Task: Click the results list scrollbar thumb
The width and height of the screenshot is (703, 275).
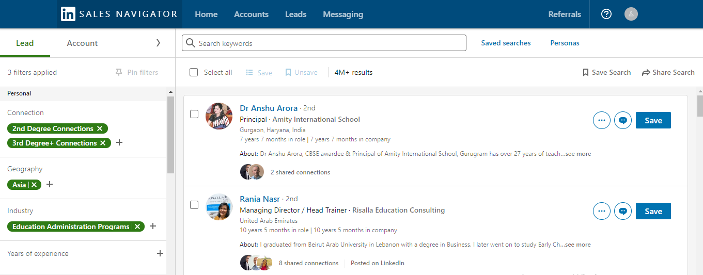Action: coord(700,106)
